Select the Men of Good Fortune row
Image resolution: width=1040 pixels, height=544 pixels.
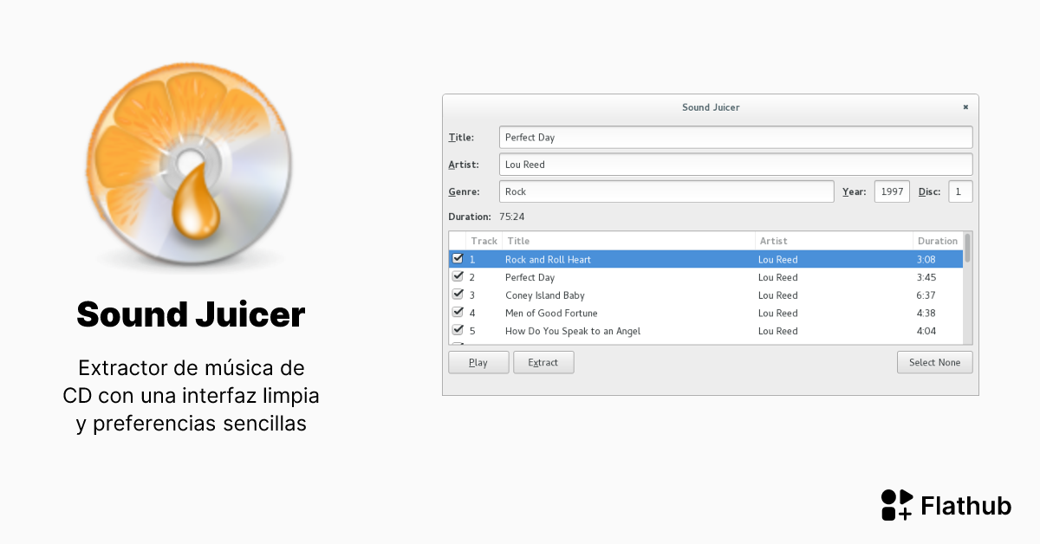607,313
